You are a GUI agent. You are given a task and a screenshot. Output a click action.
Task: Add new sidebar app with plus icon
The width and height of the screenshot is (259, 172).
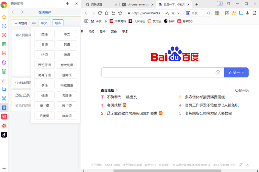click(4, 168)
